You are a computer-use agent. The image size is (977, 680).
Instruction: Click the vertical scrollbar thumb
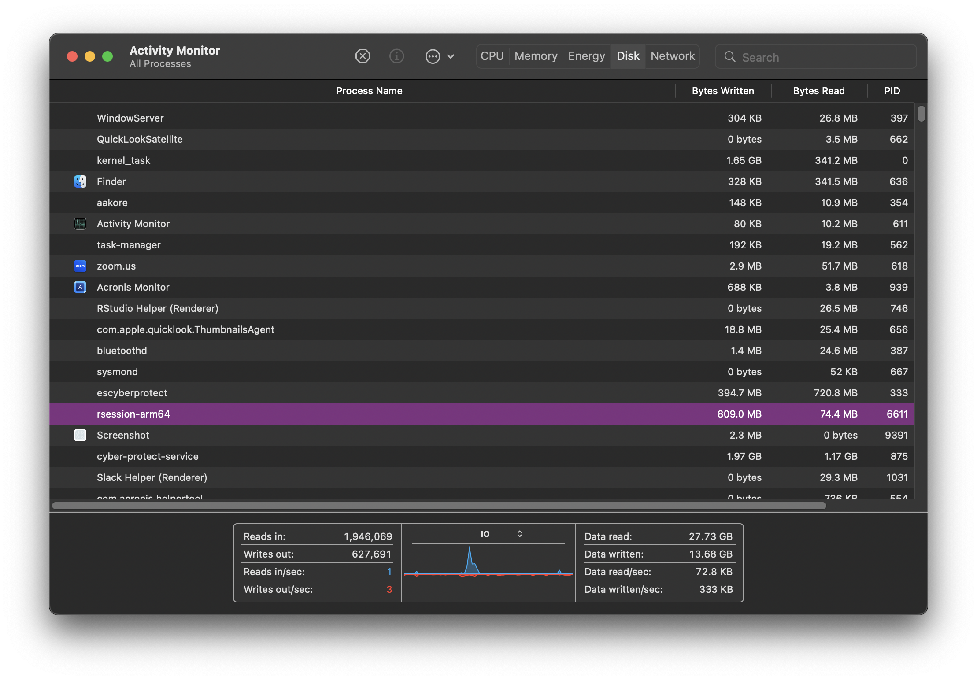pyautogui.click(x=921, y=113)
